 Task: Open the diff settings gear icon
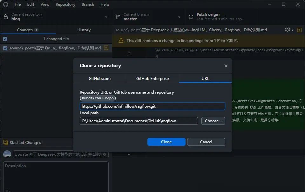pyautogui.click(x=287, y=29)
